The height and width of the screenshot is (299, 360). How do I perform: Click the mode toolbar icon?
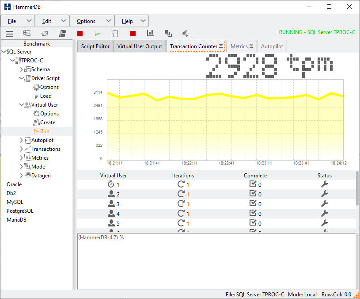pos(168,34)
